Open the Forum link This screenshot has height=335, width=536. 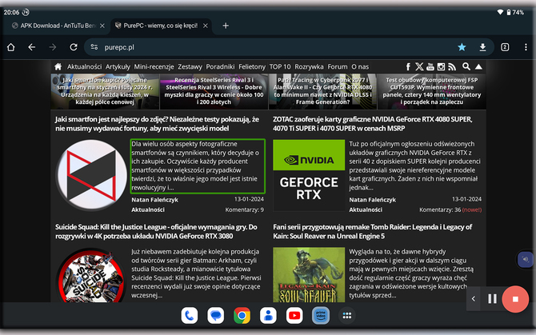coord(338,66)
